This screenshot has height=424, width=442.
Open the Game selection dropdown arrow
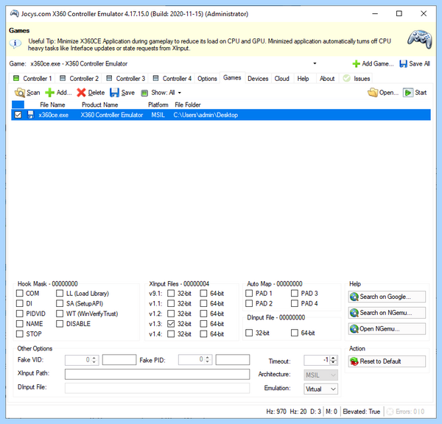(315, 63)
